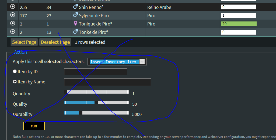Focus the Item by Name text field
This screenshot has height=140, width=276.
tap(107, 82)
